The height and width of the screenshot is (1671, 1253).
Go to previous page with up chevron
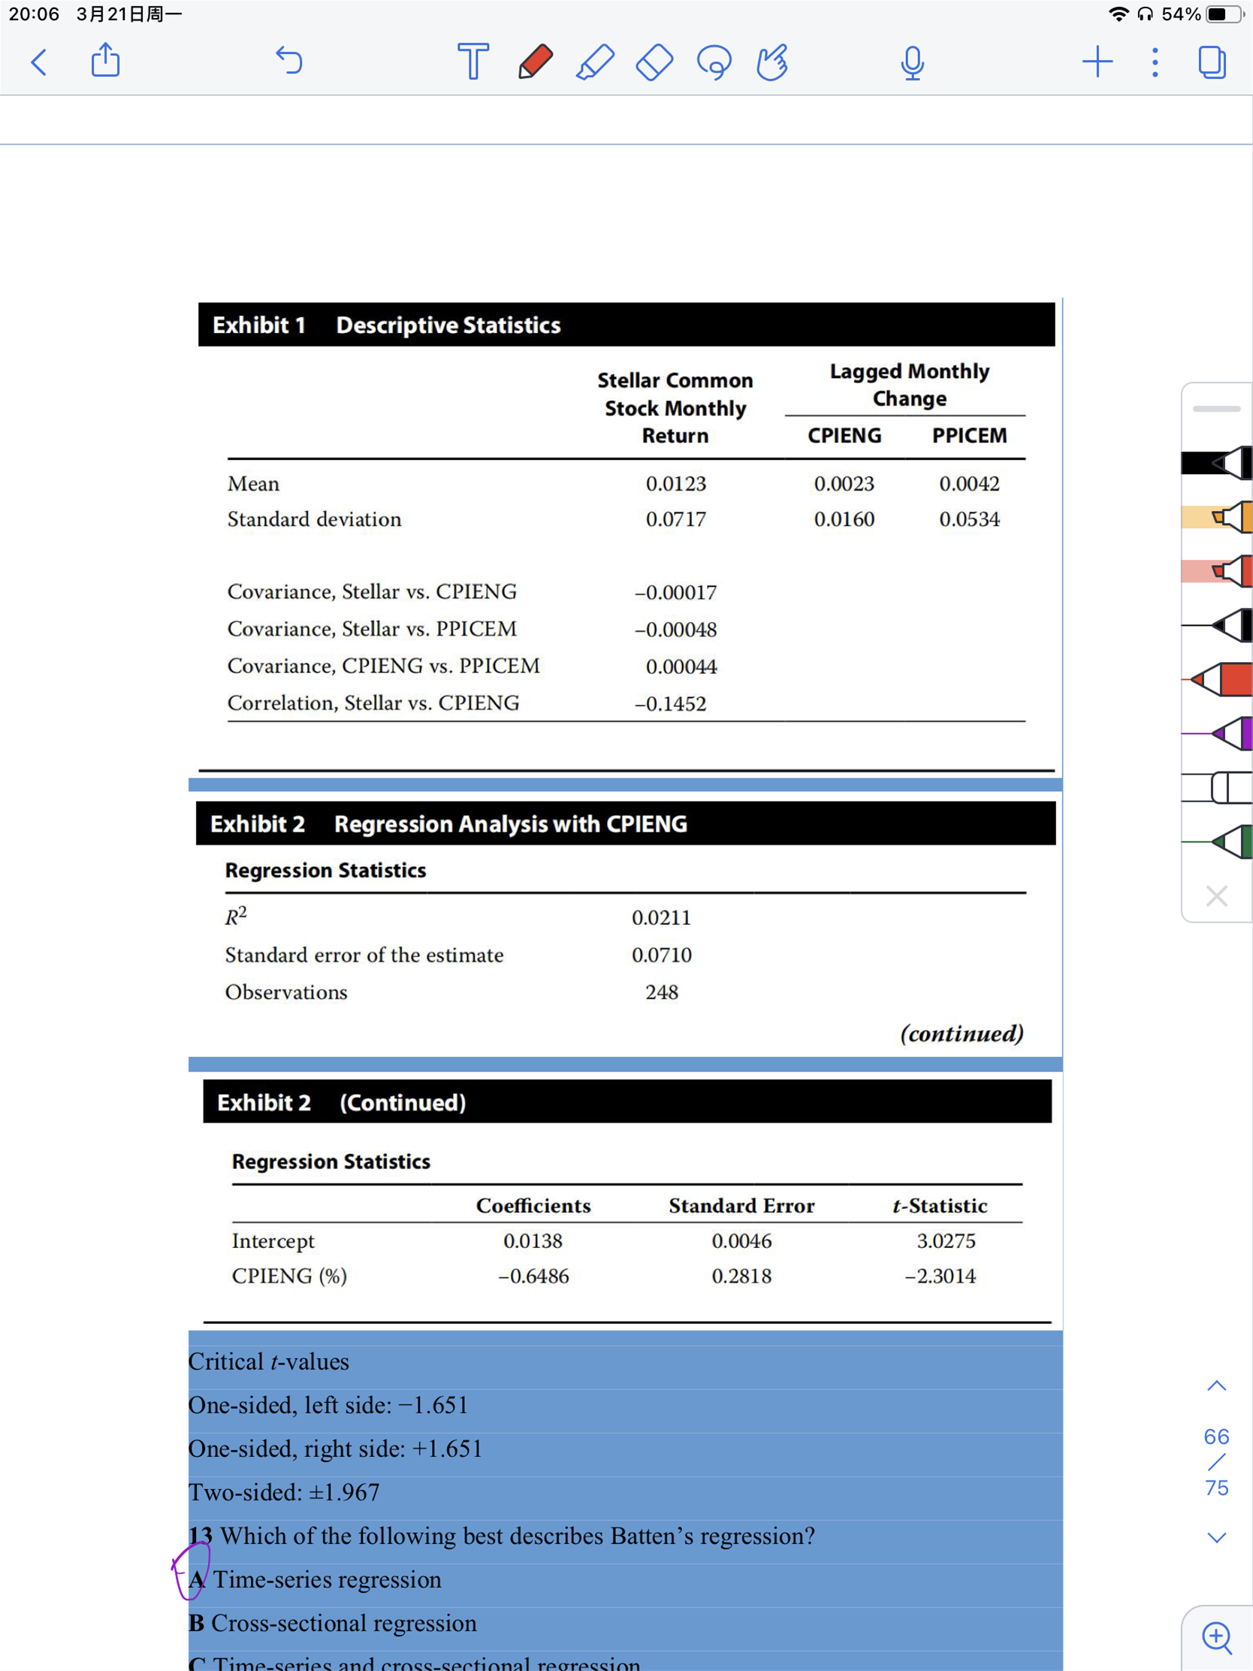click(1216, 1385)
